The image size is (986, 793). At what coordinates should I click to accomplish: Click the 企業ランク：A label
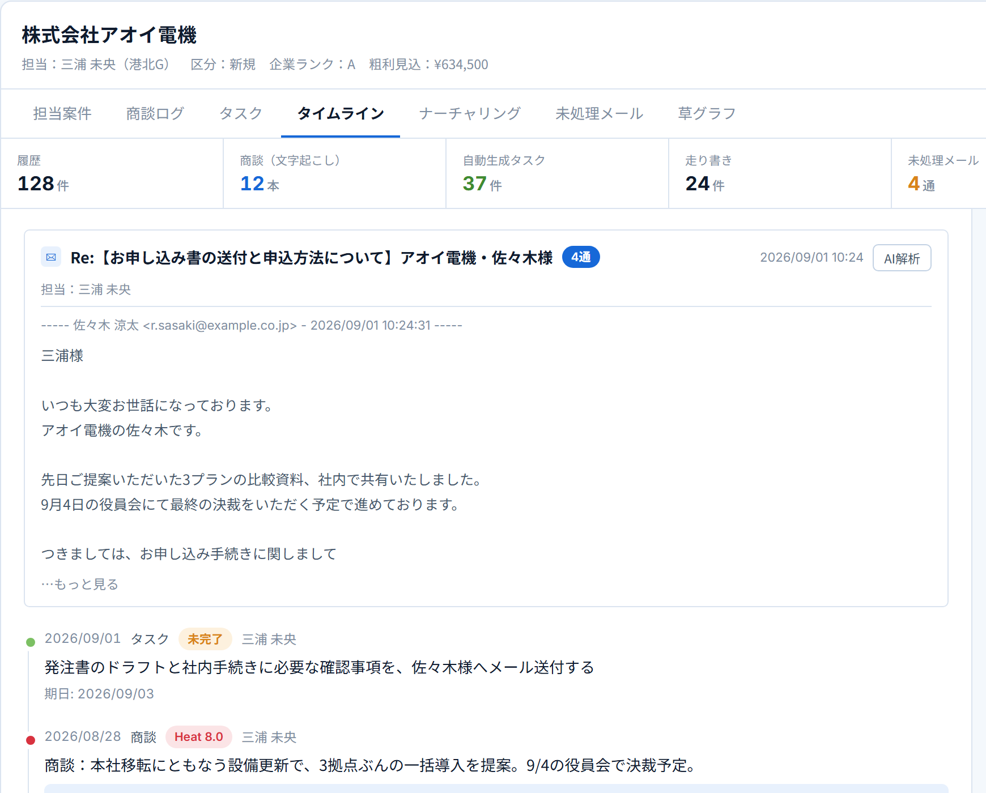[x=312, y=65]
